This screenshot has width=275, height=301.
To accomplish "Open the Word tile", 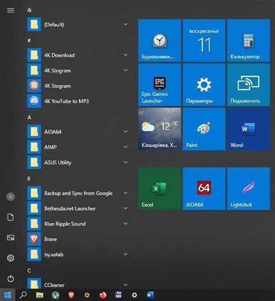I will (248, 129).
